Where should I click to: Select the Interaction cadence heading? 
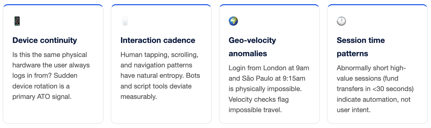click(158, 40)
